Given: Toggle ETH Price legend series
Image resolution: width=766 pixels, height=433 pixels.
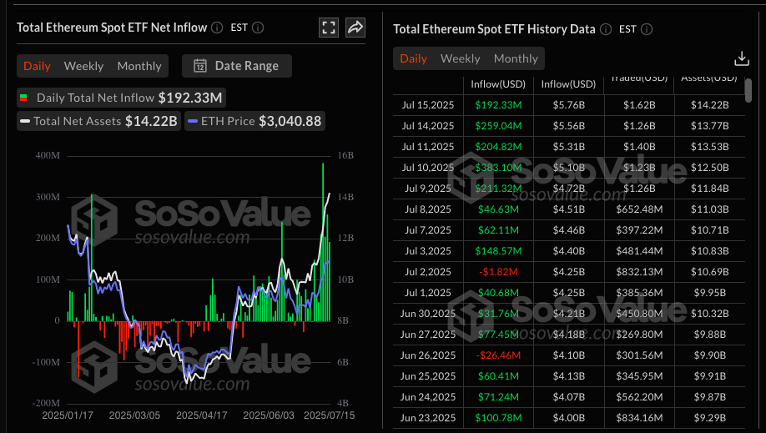Looking at the screenshot, I should 254,121.
